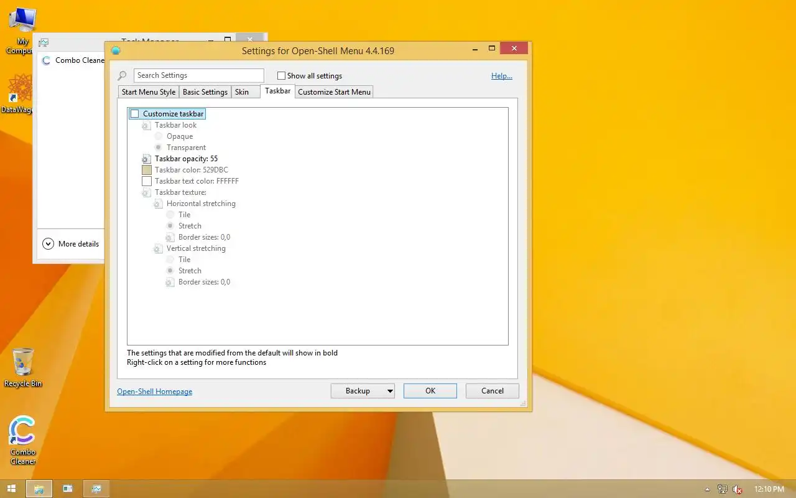The height and width of the screenshot is (498, 796).
Task: Click the Taskbar text color swatch FFFFFF
Action: 147,181
